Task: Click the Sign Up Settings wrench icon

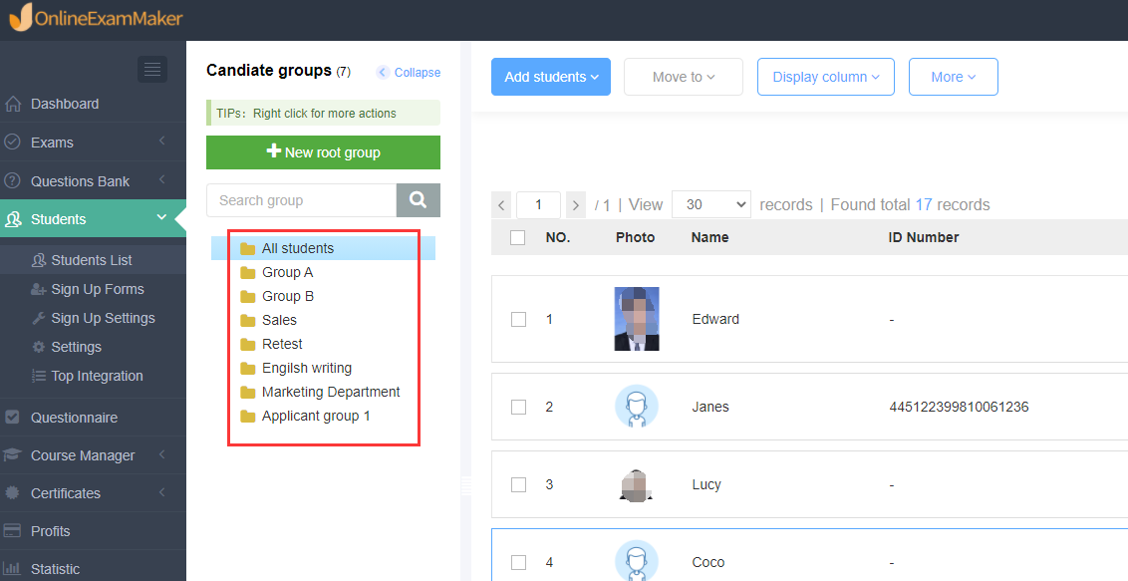Action: tap(39, 318)
